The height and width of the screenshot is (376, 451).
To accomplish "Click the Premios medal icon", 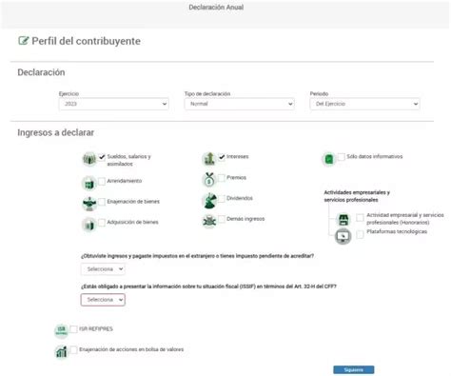I will [x=209, y=180].
